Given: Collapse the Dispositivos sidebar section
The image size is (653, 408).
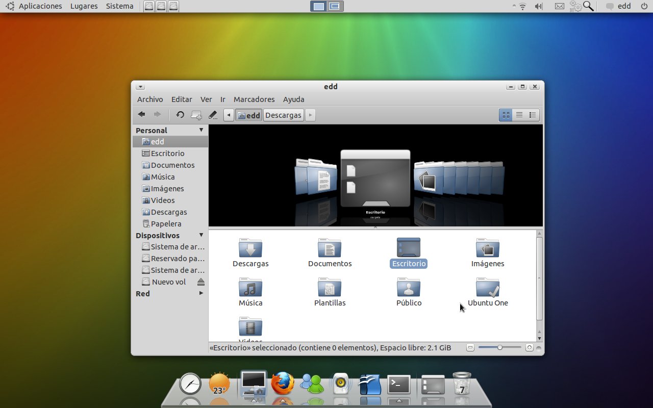Looking at the screenshot, I should click(201, 235).
